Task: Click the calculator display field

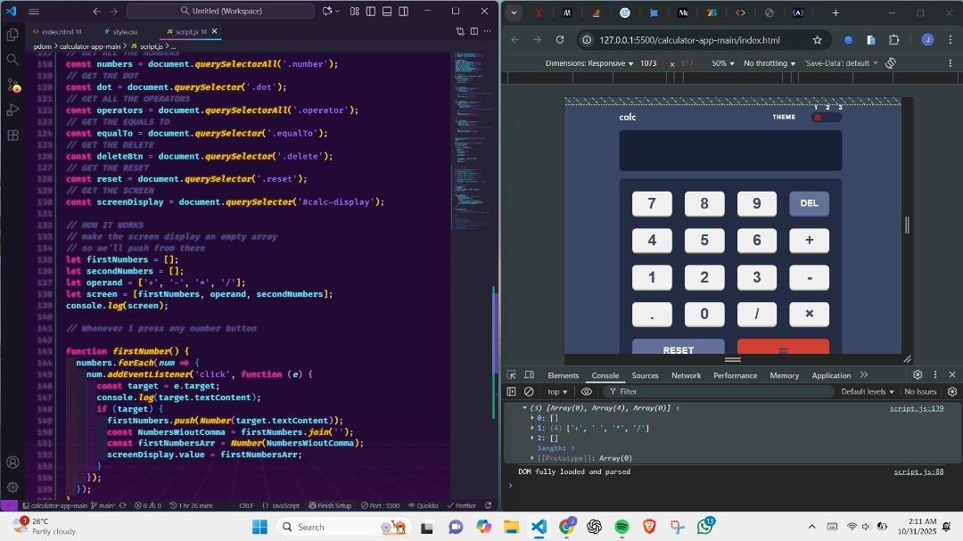Action: click(x=730, y=151)
